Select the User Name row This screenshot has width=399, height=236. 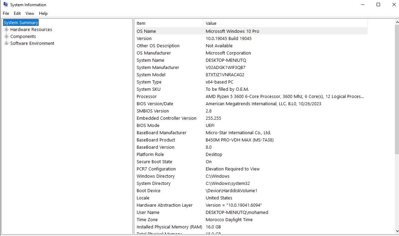(x=252, y=212)
